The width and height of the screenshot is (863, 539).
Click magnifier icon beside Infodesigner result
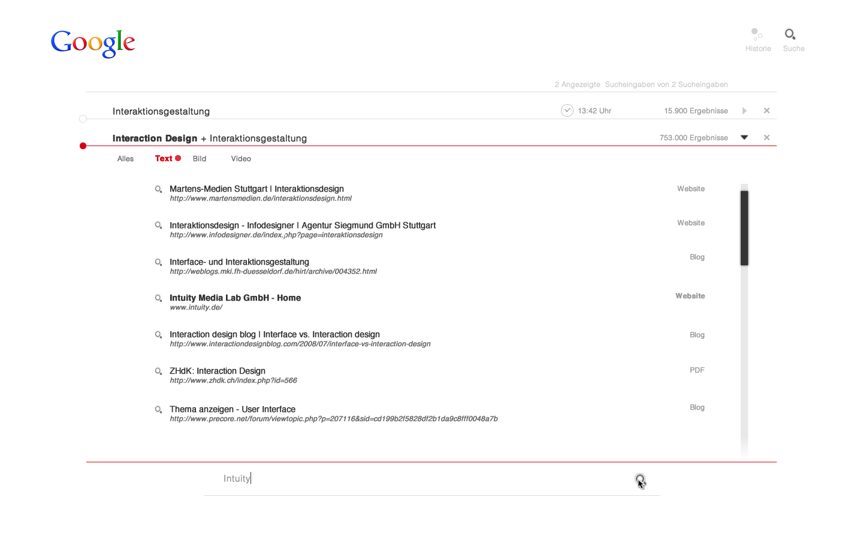pos(158,226)
